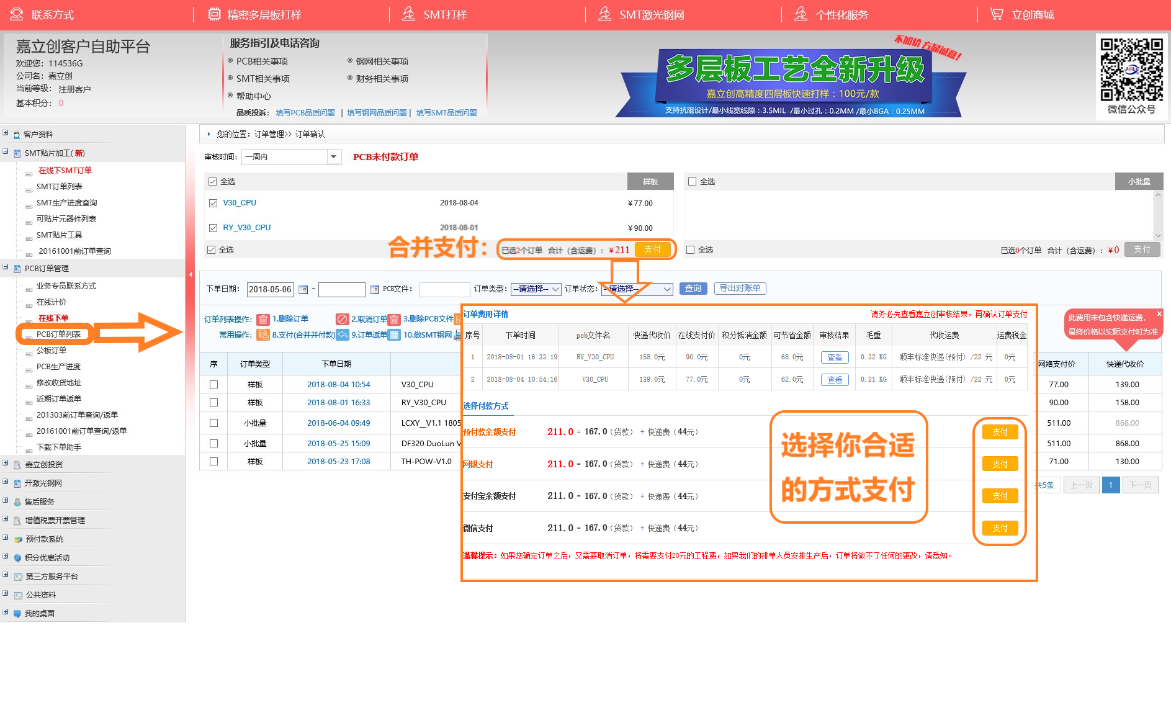The height and width of the screenshot is (718, 1171).
Task: Select PCB订单列表 in the sidebar
Action: click(58, 334)
